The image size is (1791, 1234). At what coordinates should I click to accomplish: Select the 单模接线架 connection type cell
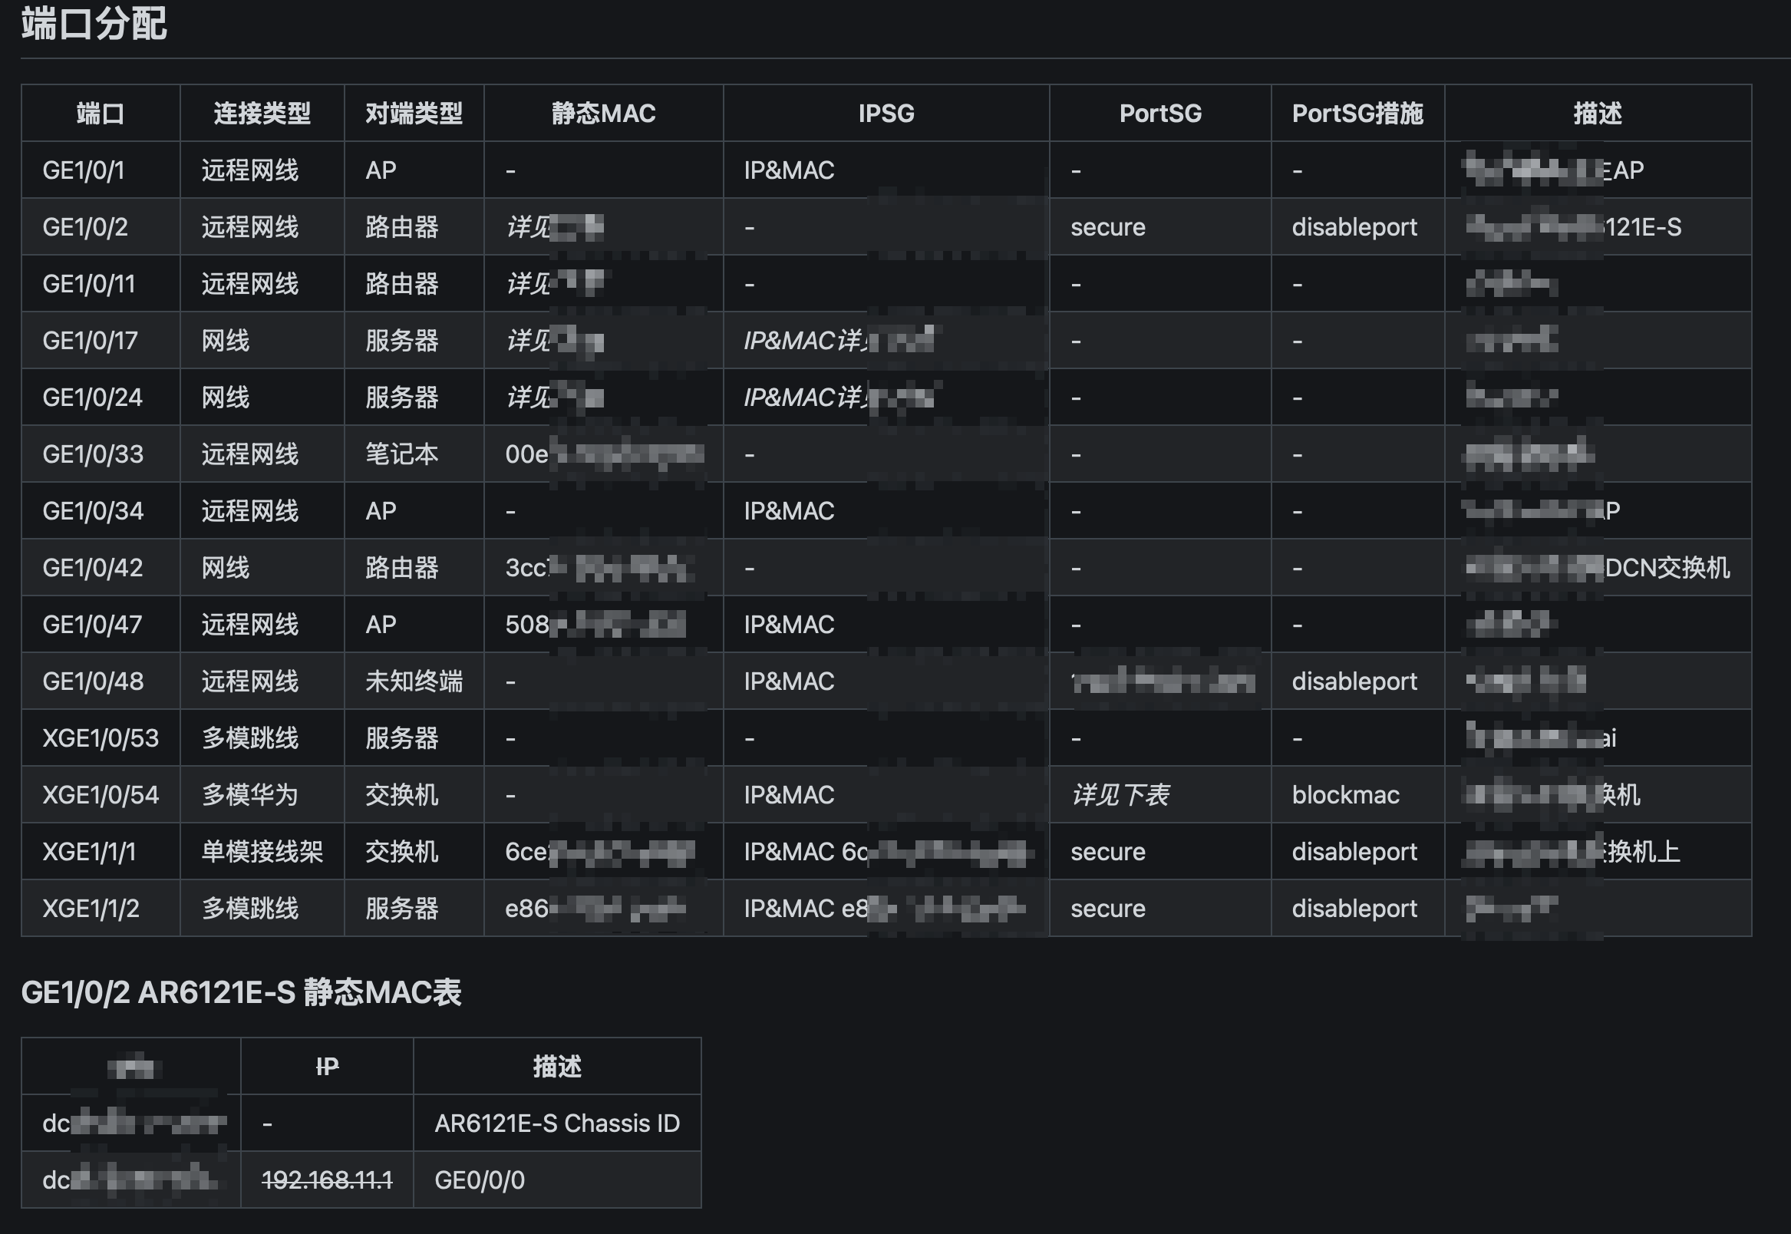coord(262,851)
